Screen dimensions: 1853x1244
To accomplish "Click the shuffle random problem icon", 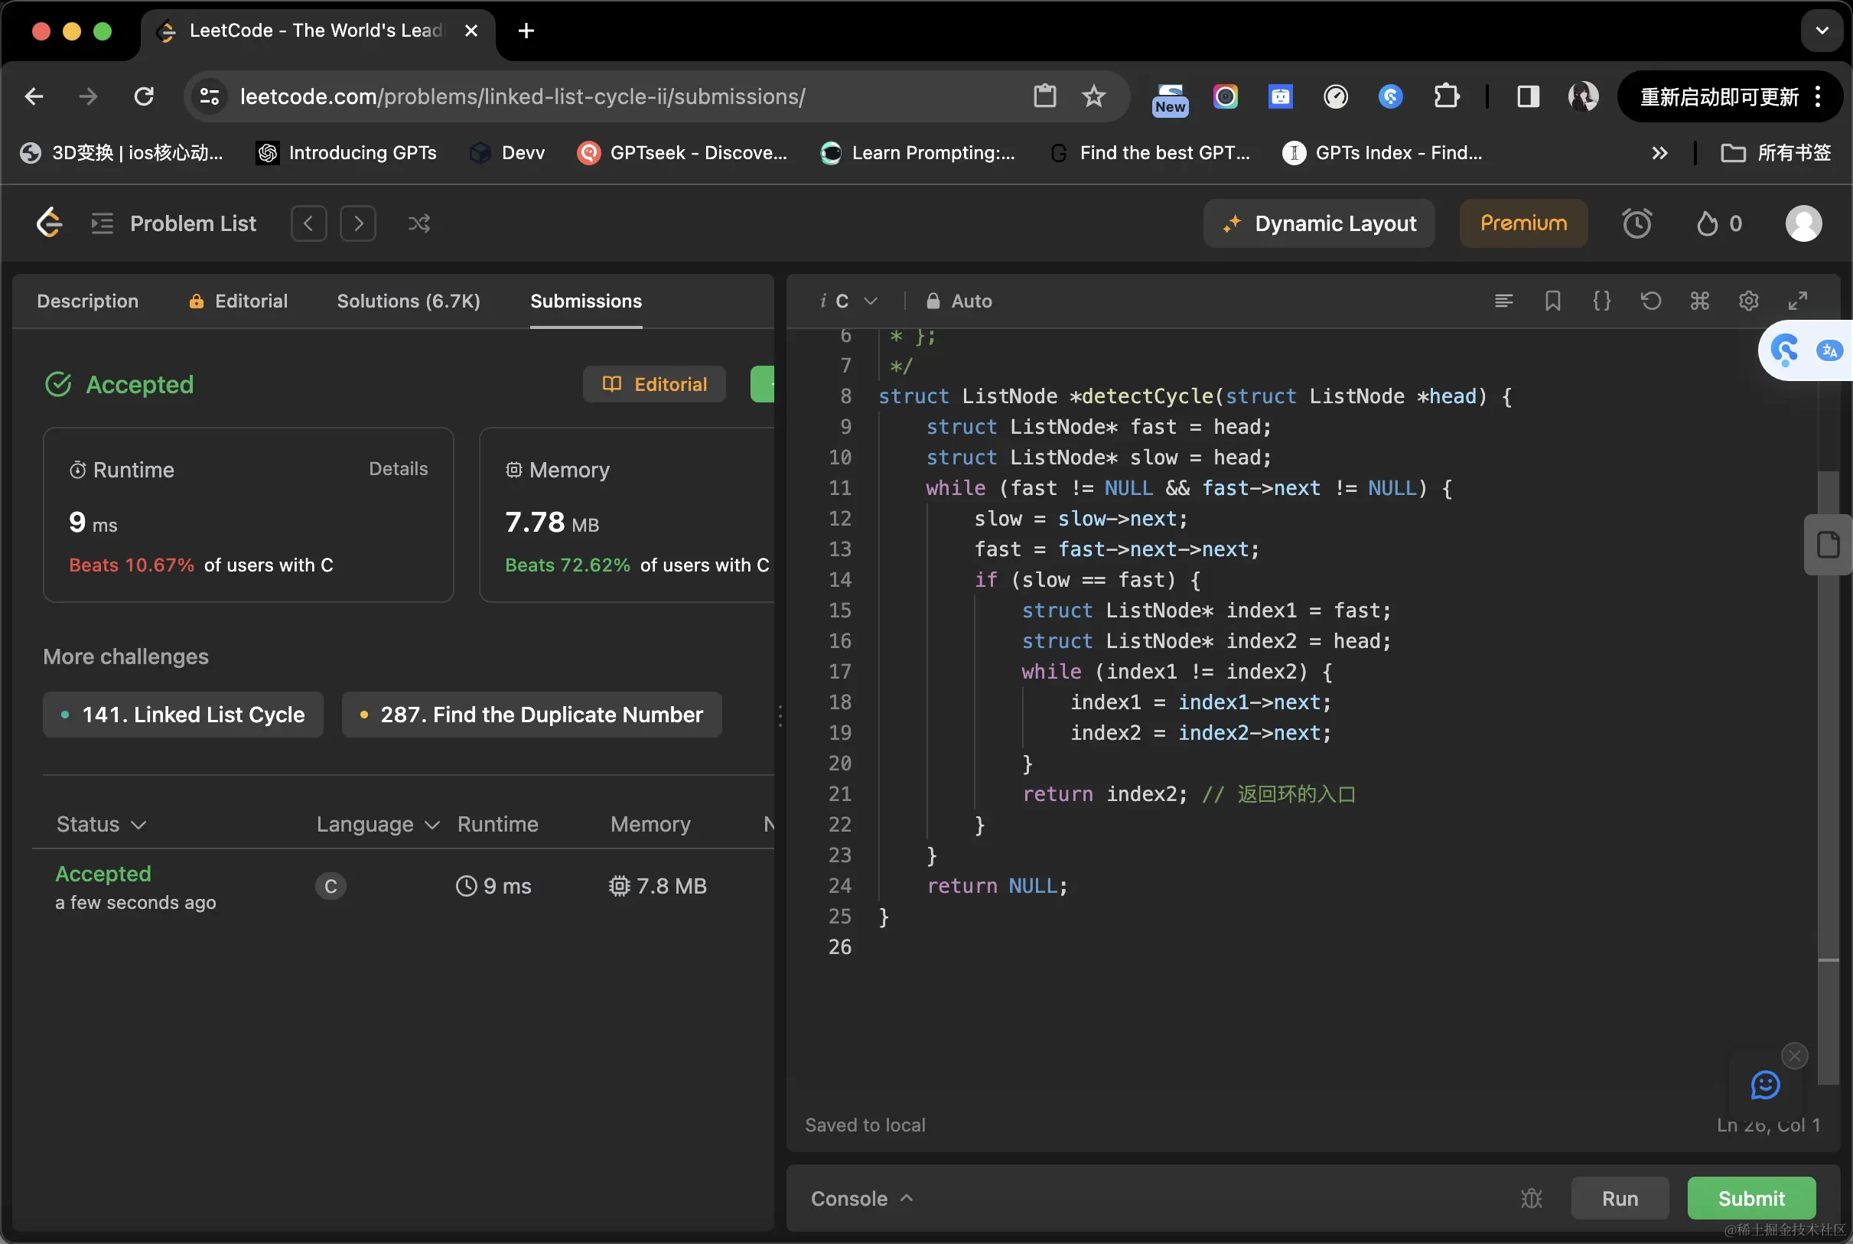I will coord(418,223).
